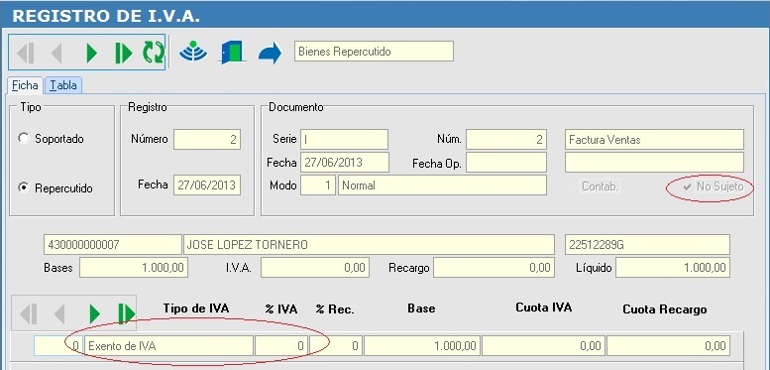
Task: Click the Bienes Repercutido field
Action: 374,52
